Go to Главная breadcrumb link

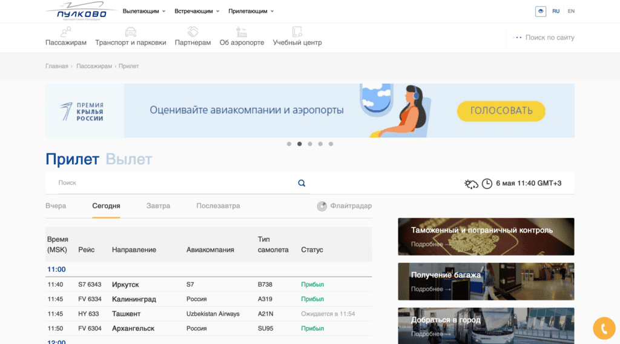tap(56, 66)
